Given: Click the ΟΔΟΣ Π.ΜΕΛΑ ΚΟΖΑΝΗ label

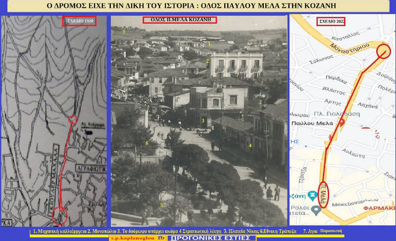Looking at the screenshot, I should (x=177, y=20).
